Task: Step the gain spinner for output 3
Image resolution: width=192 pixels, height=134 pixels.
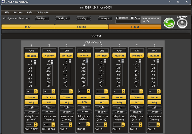Action: coord(71,91)
